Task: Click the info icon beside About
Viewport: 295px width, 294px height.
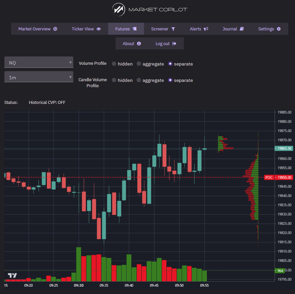Action: point(139,43)
